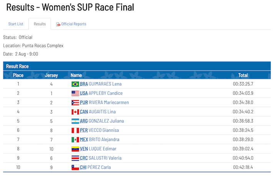Click the PDF icon beside Official Reports

pyautogui.click(x=58, y=24)
